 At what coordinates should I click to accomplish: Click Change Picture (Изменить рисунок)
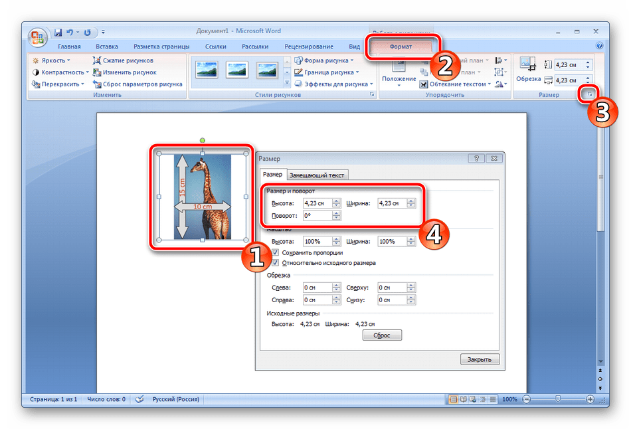(124, 72)
